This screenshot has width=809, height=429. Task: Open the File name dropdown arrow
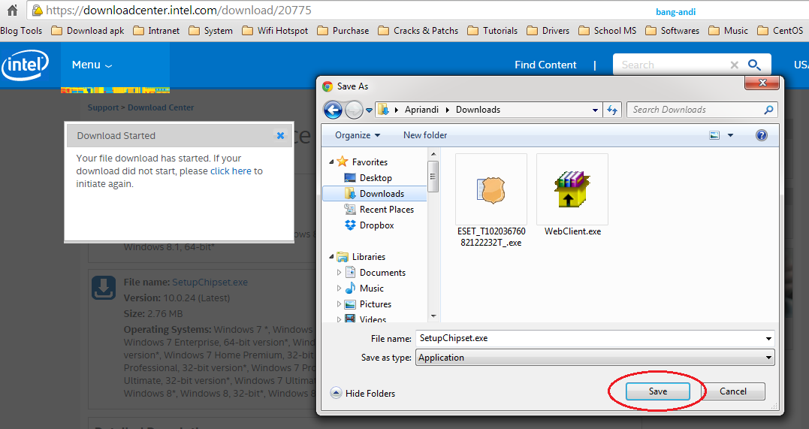click(768, 339)
